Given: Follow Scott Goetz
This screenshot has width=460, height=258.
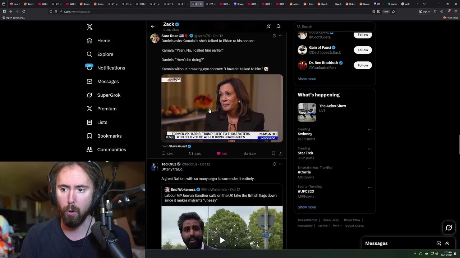Looking at the screenshot, I should (x=363, y=35).
